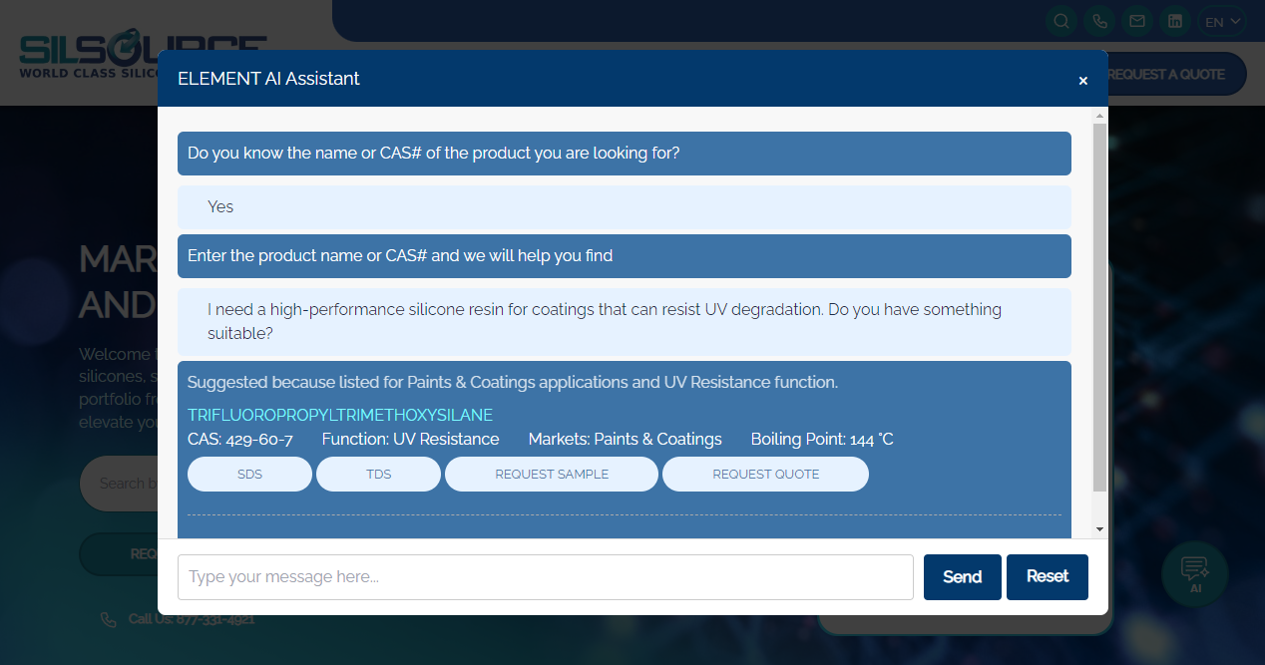The height and width of the screenshot is (665, 1265).
Task: Click the chat scrollbar down arrow
Action: coord(1099,528)
